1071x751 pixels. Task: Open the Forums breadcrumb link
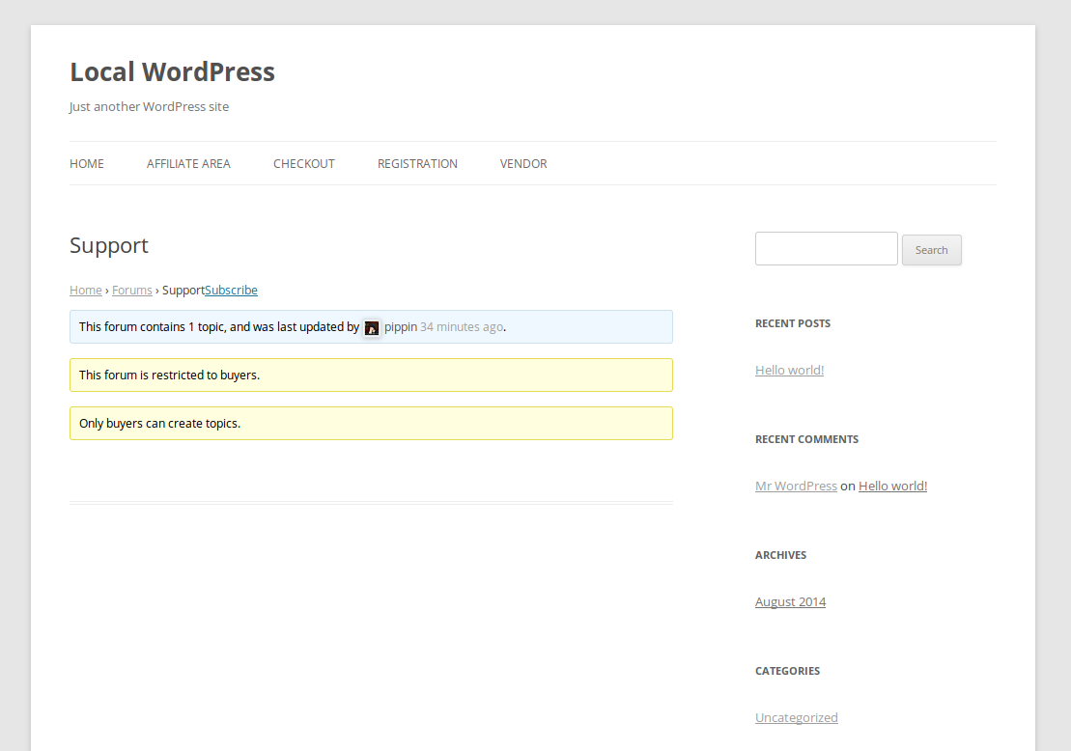click(x=132, y=291)
